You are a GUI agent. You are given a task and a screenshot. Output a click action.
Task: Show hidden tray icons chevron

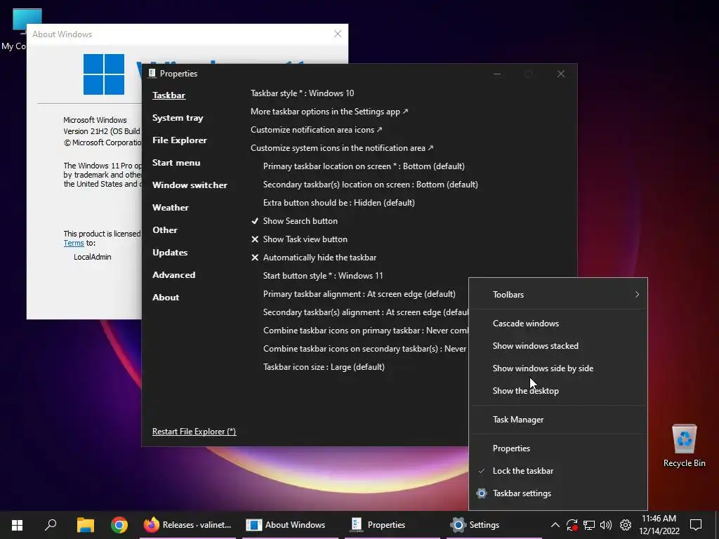(555, 525)
